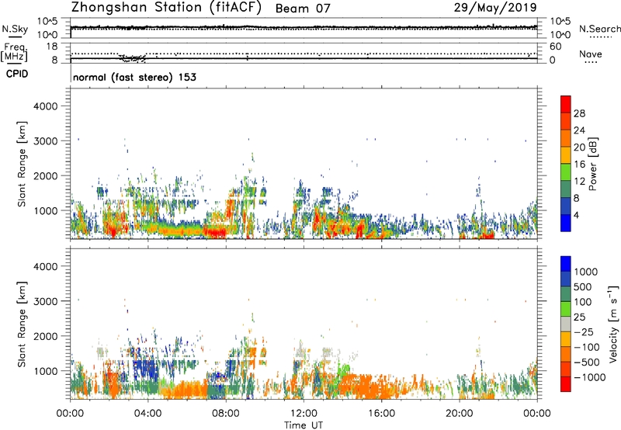Viewport: 621px width, 430px height.
Task: Click the Power colorbar segment between 8 and 12
Action: pyautogui.click(x=566, y=189)
